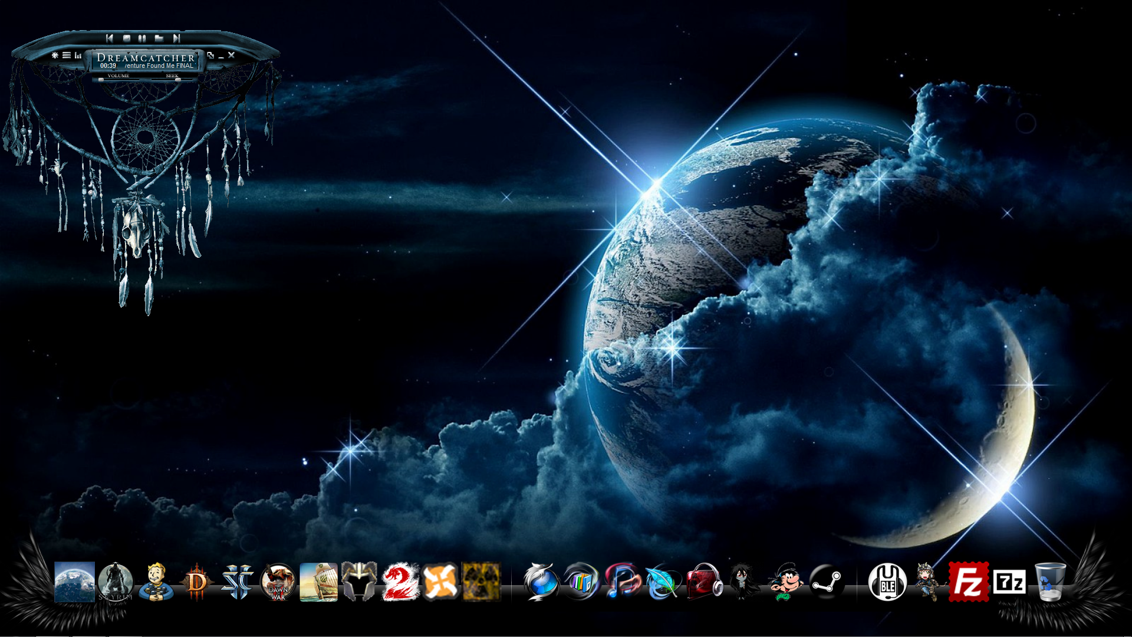Open file via folder icon in player
Screen dimensions: 1132x637
[159, 38]
